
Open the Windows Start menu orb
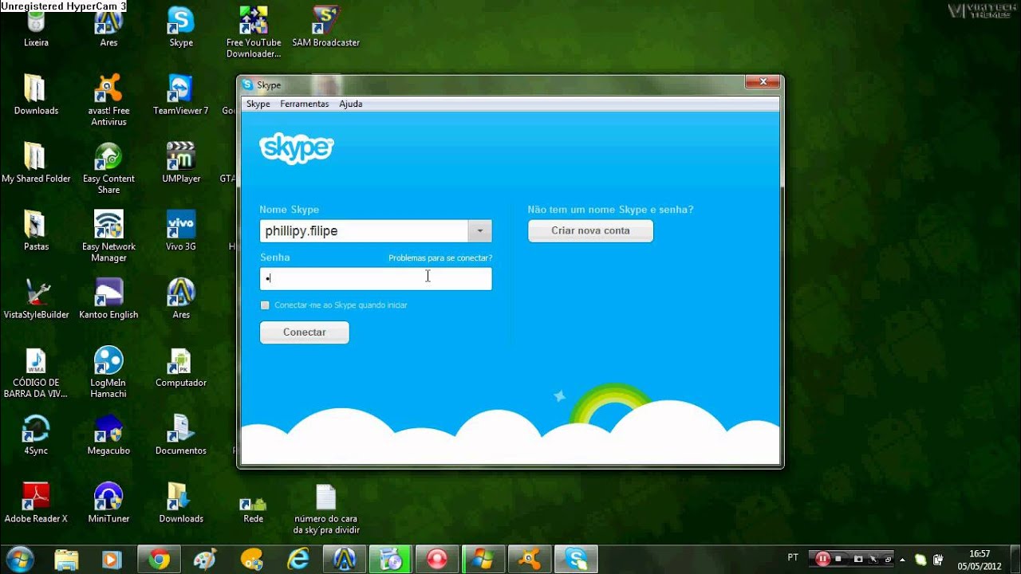pos(19,559)
